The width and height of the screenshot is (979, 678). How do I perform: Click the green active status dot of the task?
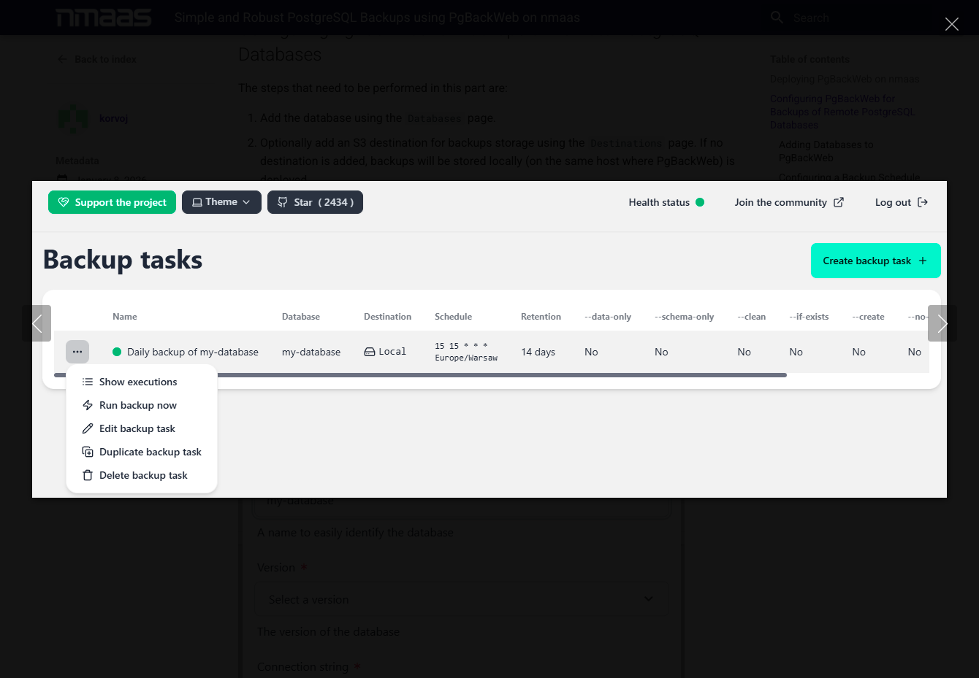[x=117, y=352]
